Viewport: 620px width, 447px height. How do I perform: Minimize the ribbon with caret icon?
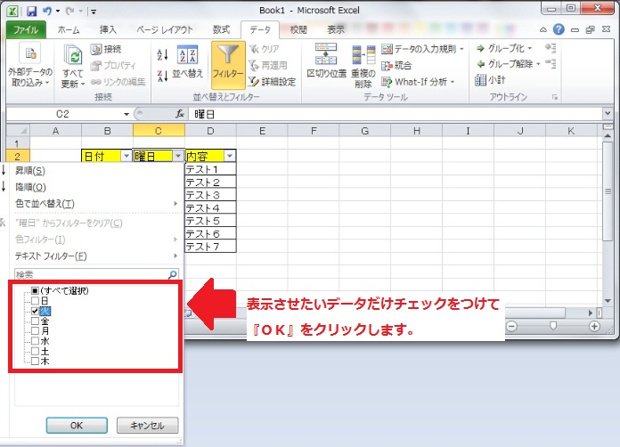pos(543,29)
